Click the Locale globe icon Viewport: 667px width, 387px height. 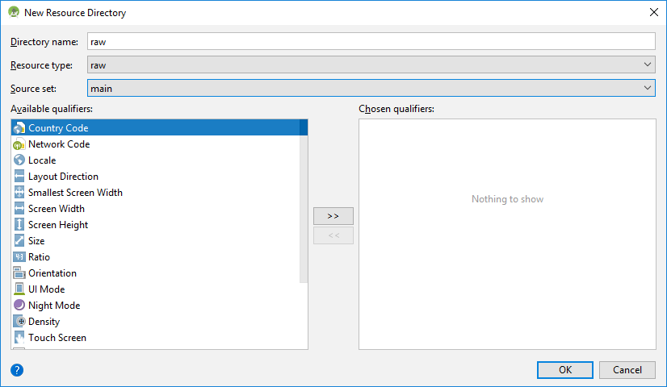click(19, 160)
